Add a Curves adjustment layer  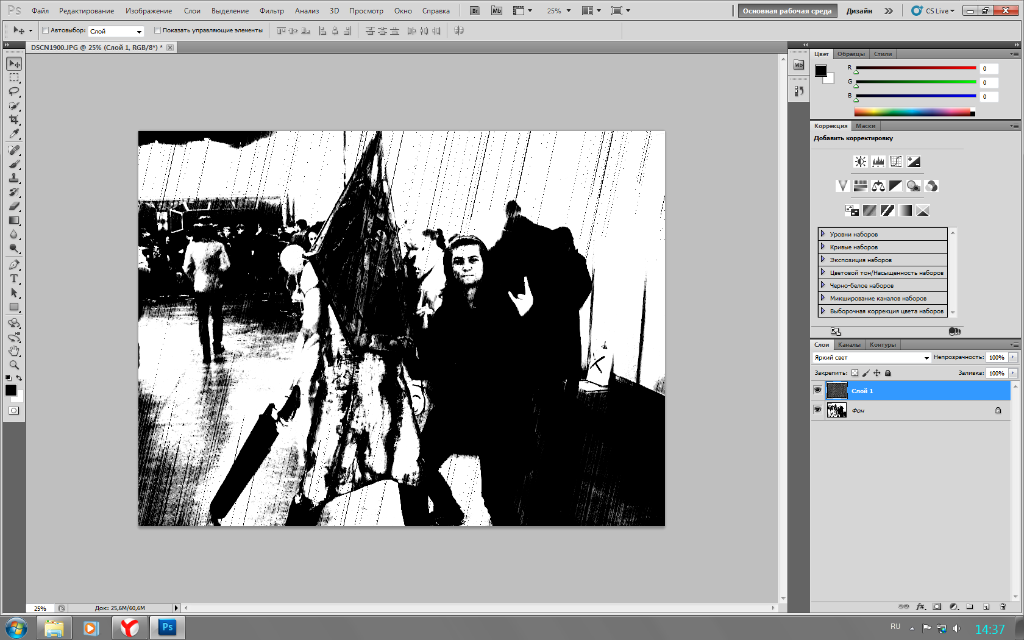895,162
